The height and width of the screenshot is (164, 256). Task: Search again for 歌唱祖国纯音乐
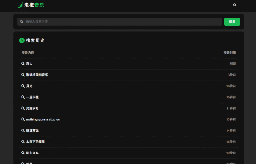[x=37, y=75]
